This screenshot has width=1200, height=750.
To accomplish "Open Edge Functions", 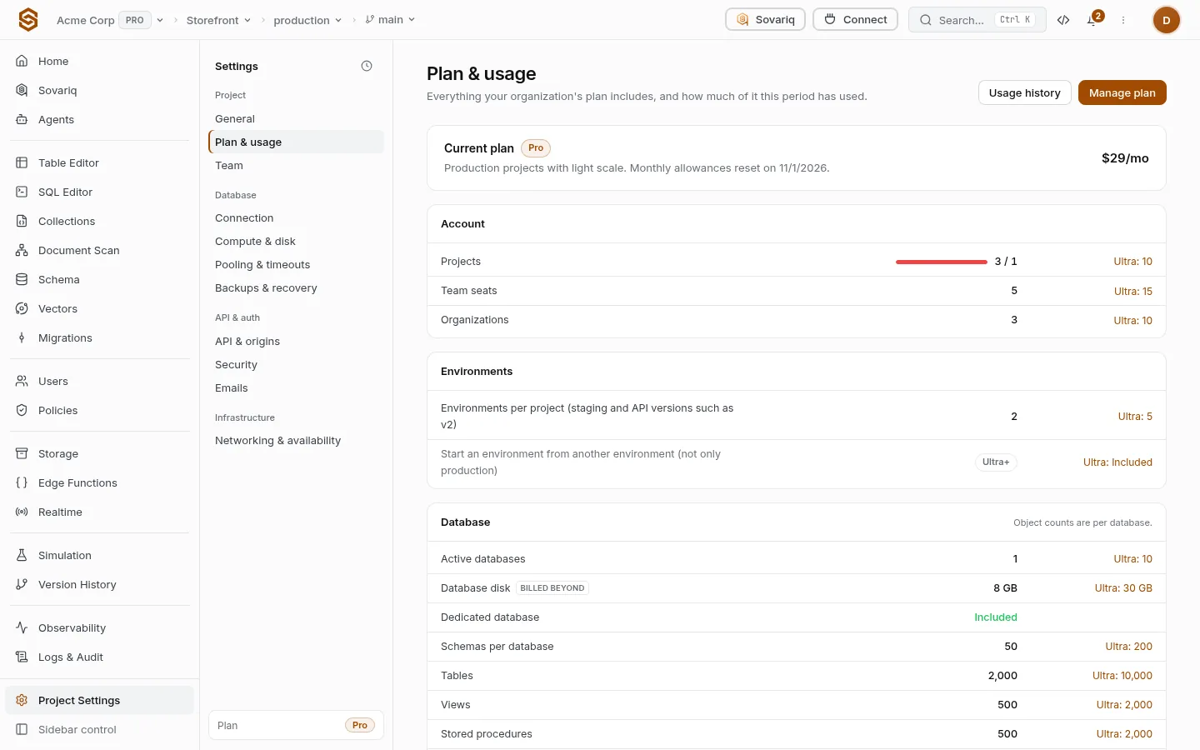I will pyautogui.click(x=100, y=482).
